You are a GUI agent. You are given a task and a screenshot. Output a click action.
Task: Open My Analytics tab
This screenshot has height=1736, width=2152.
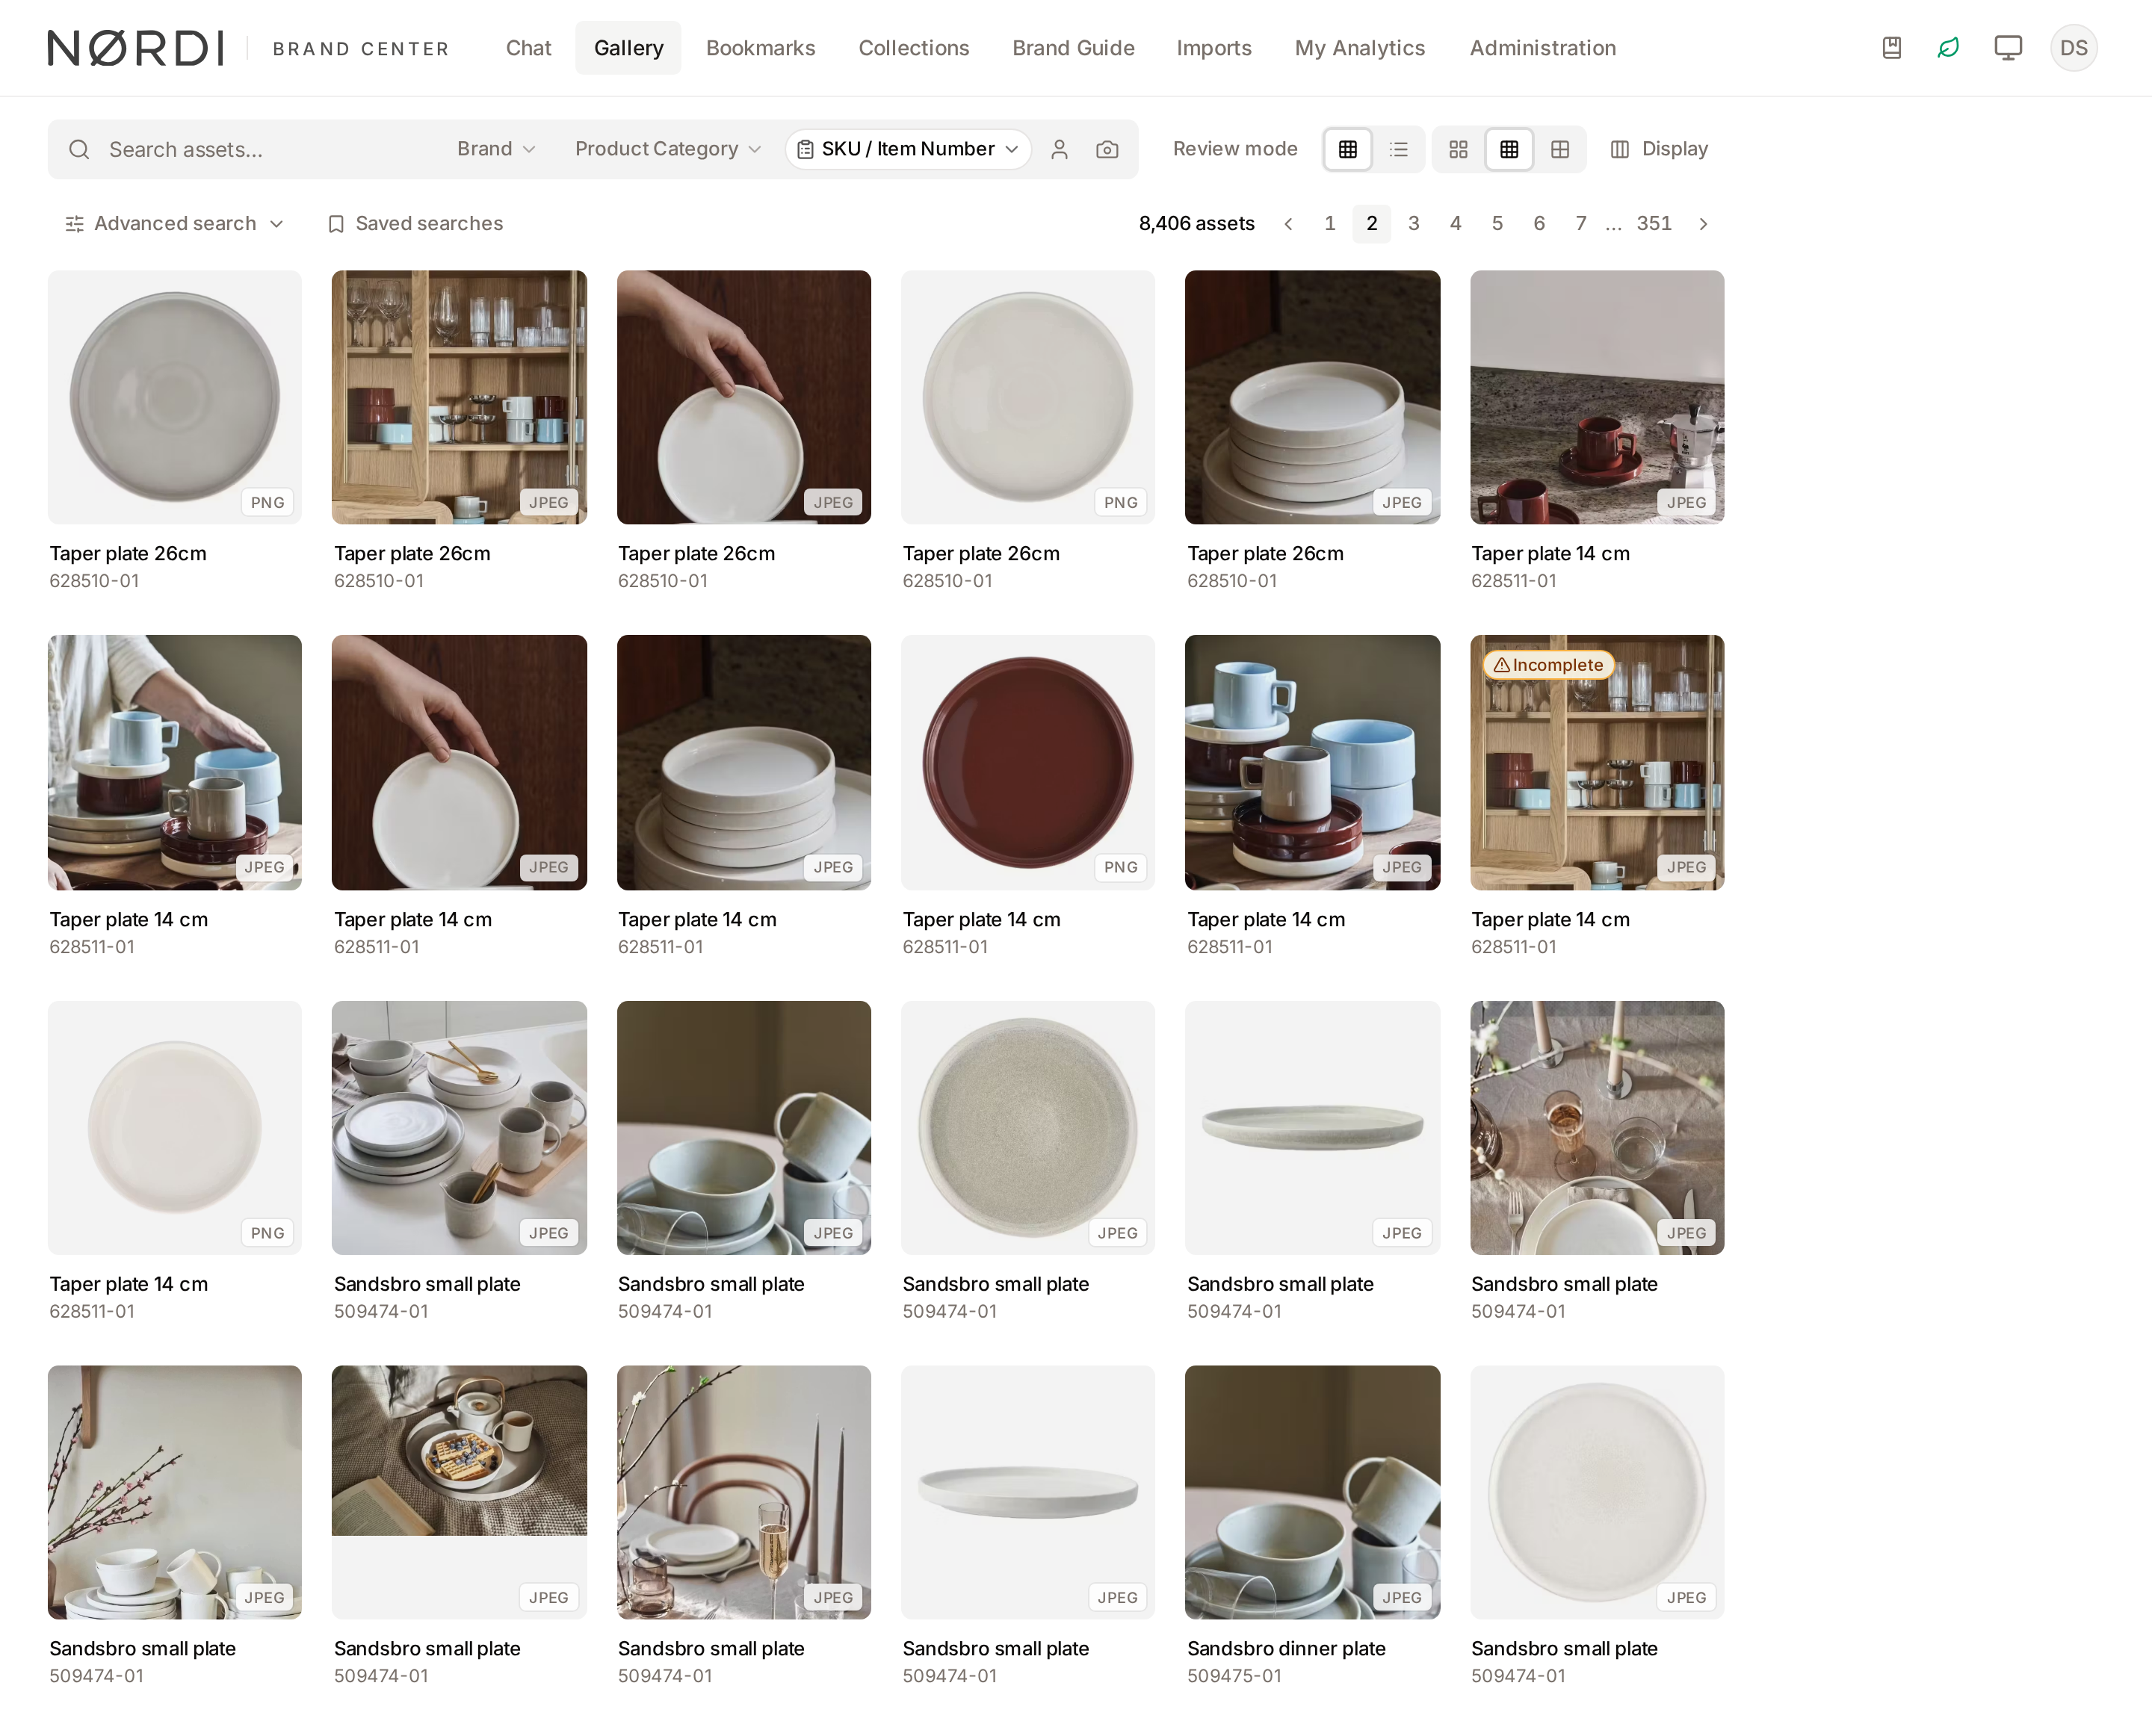(x=1360, y=48)
